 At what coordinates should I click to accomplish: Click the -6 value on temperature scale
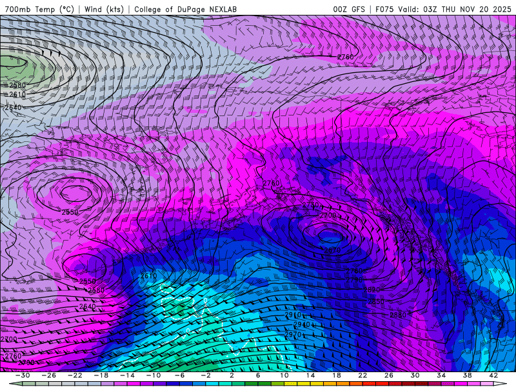pos(180,375)
